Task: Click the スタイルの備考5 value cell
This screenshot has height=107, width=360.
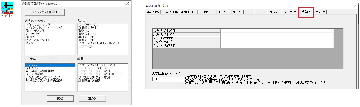Action: point(277,46)
